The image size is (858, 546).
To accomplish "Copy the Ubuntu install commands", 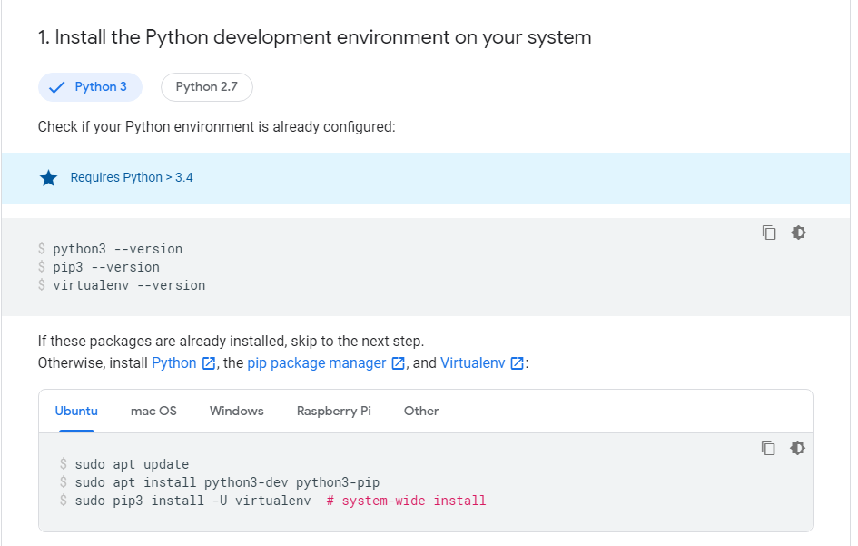I will point(769,448).
